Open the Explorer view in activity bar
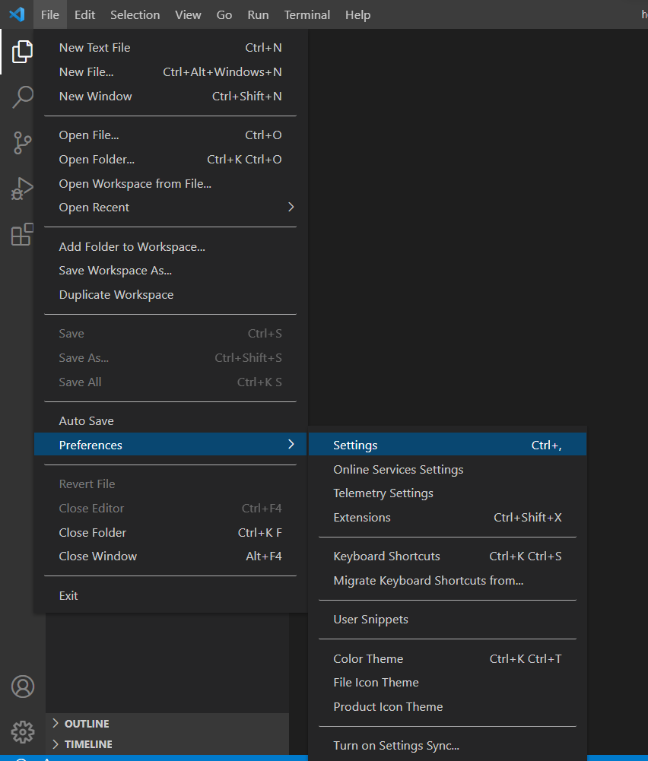The width and height of the screenshot is (648, 761). (22, 52)
